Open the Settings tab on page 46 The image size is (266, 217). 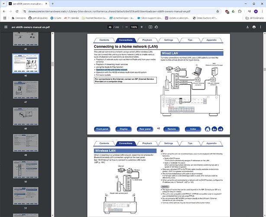169,40
